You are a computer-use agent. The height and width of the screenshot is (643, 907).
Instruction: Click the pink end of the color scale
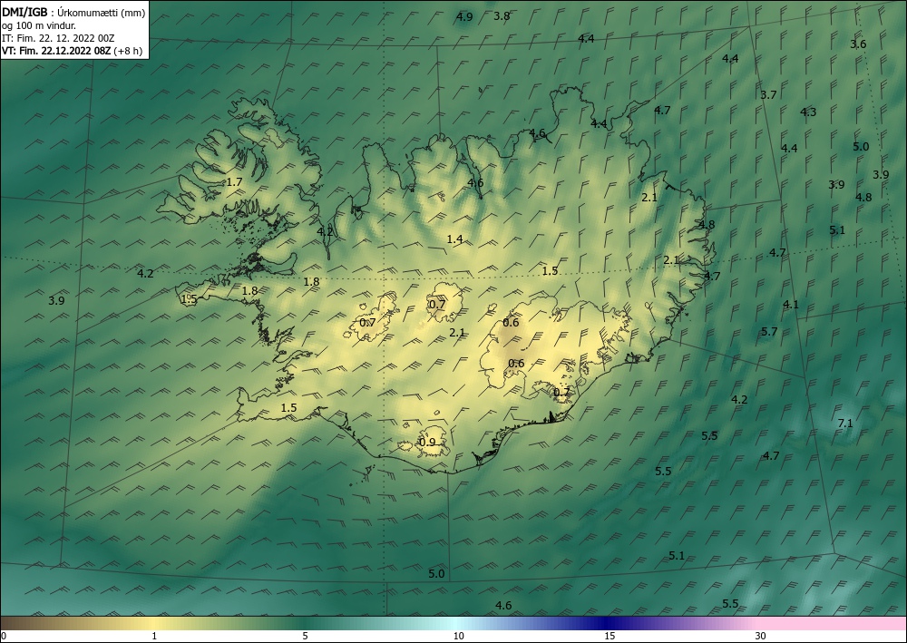tap(833, 623)
